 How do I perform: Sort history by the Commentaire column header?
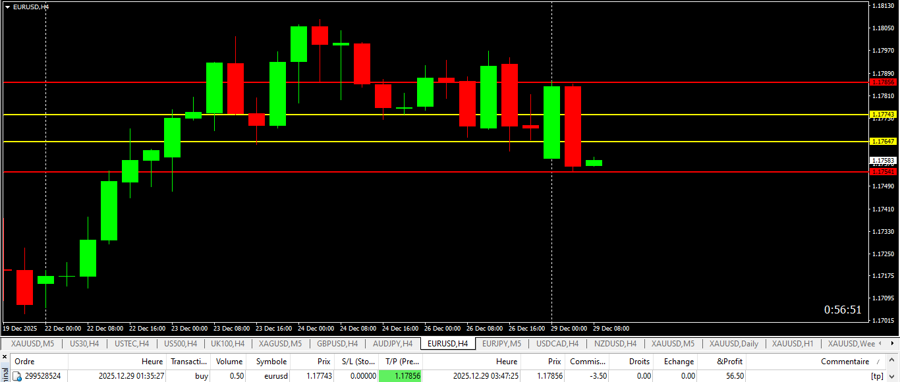click(845, 362)
